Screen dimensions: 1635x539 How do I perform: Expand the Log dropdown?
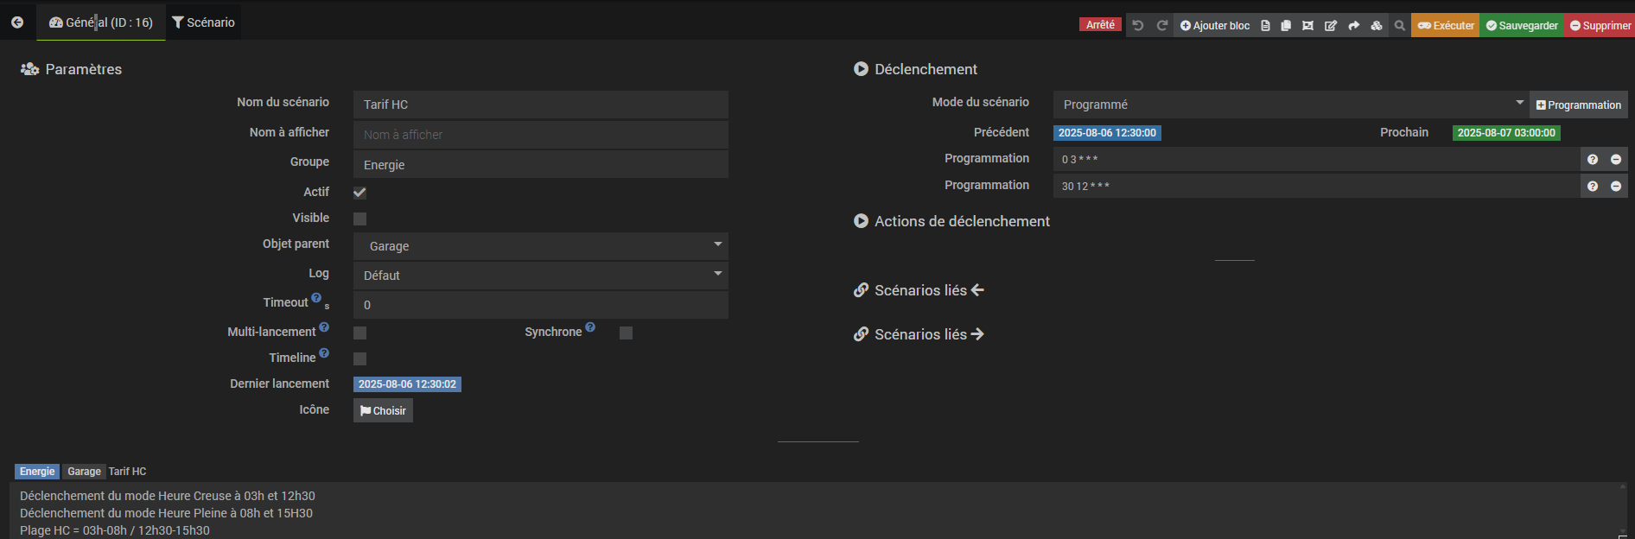tap(540, 276)
